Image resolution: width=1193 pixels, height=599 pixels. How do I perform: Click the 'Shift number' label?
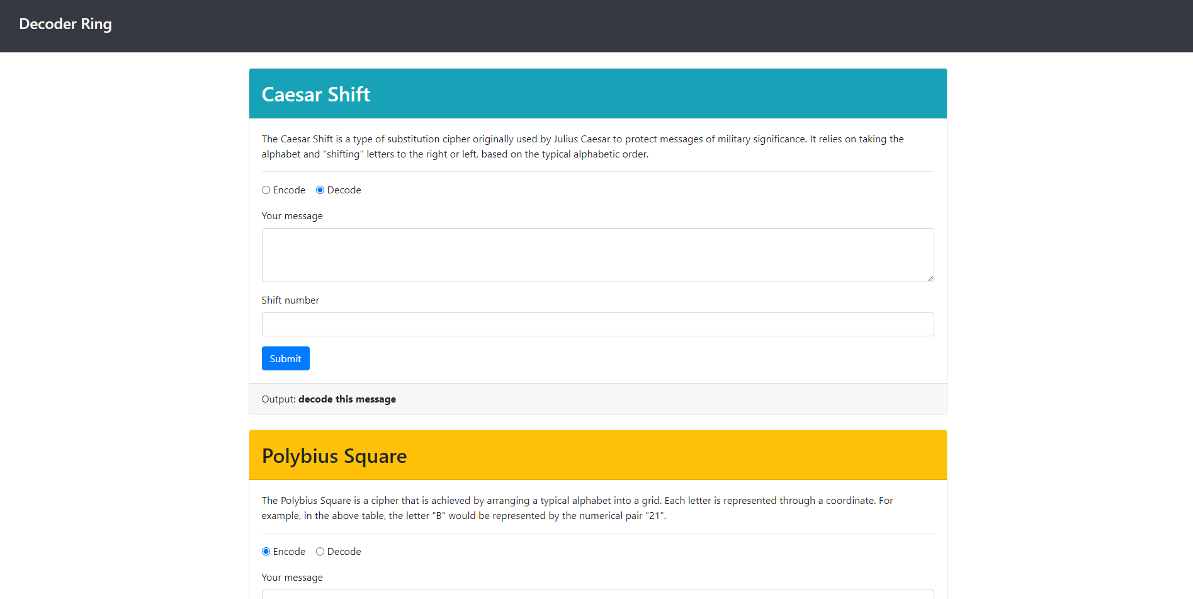coord(290,300)
